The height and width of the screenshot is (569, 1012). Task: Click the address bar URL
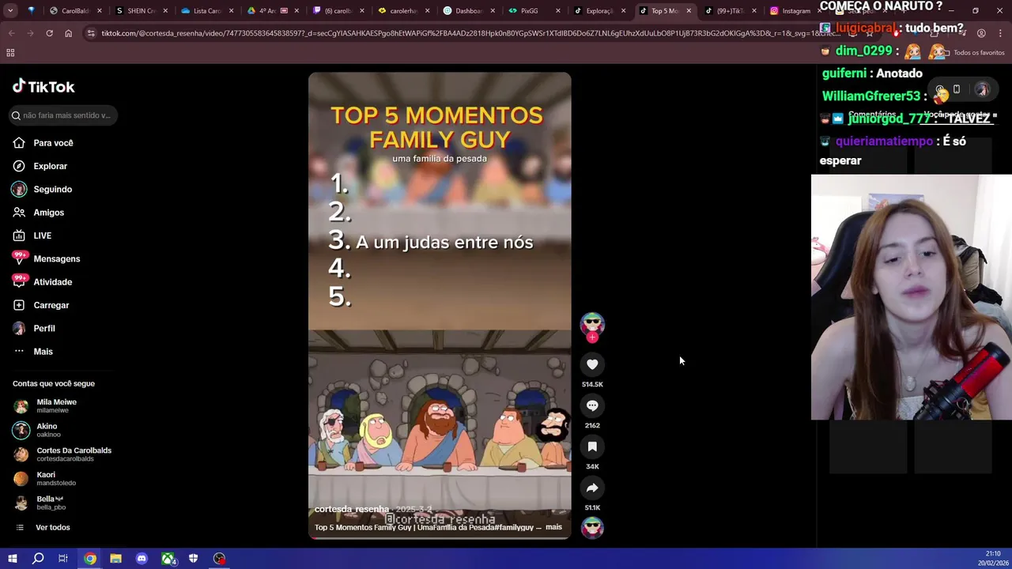point(470,33)
